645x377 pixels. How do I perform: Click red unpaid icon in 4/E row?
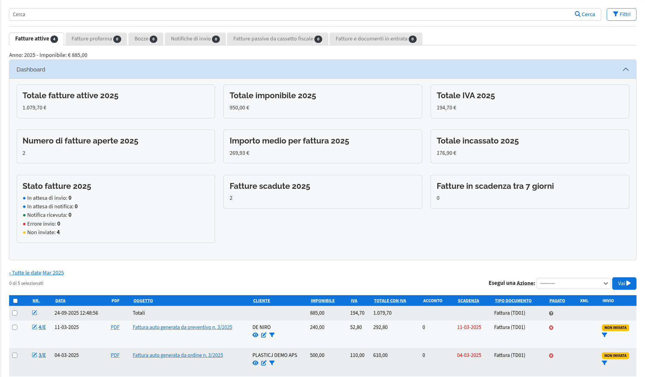pyautogui.click(x=551, y=328)
